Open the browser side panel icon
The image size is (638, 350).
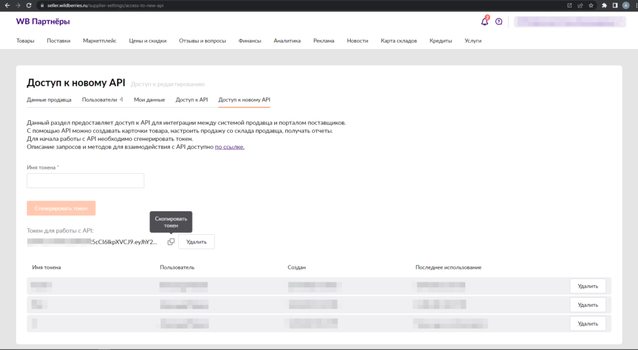(615, 5)
